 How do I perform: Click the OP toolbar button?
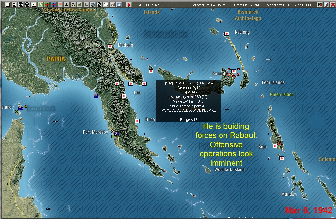point(106,5)
